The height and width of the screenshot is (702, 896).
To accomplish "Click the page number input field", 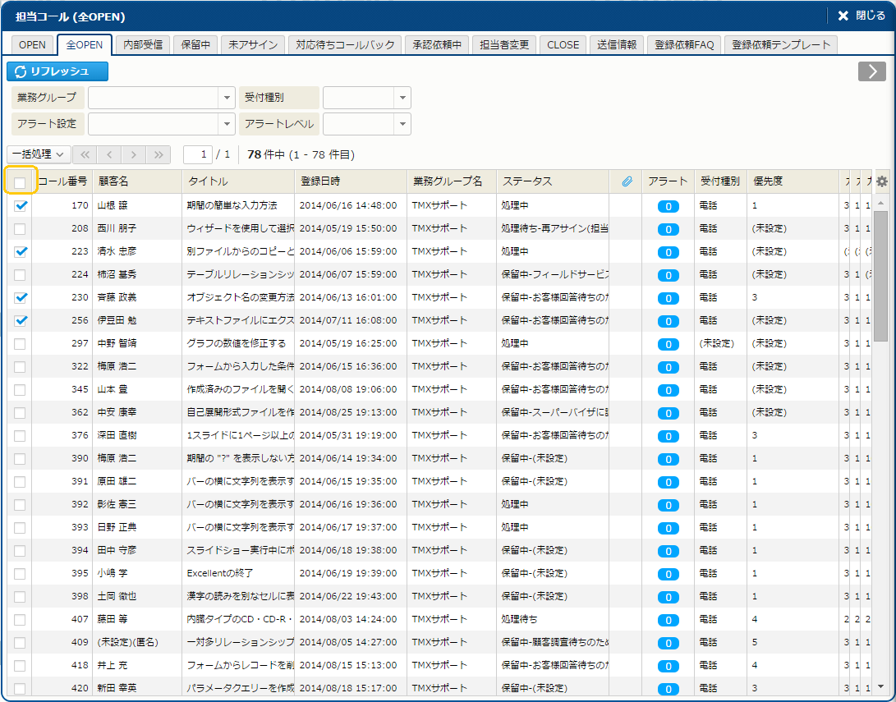I will pyautogui.click(x=197, y=154).
